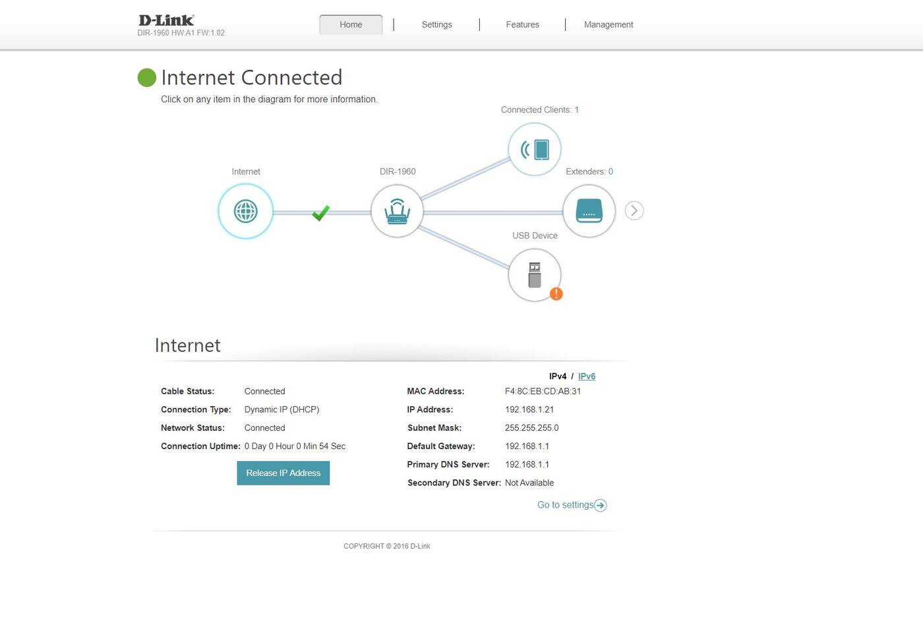Viewport: 923px width, 623px height.
Task: Expand the diagram with the right chevron arrow
Action: click(634, 210)
